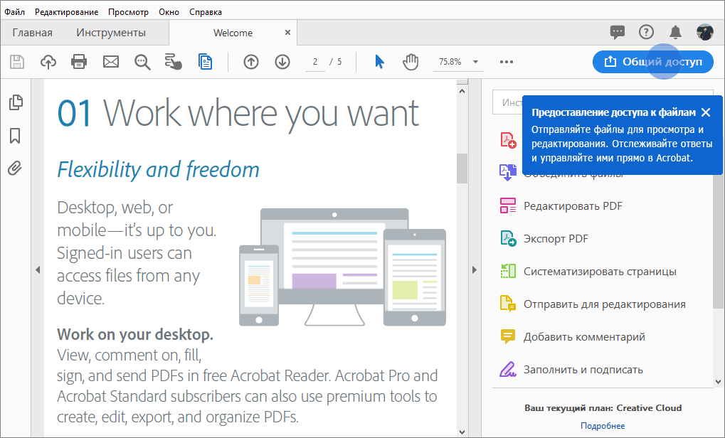
Task: Open the Подробнее link
Action: click(603, 424)
